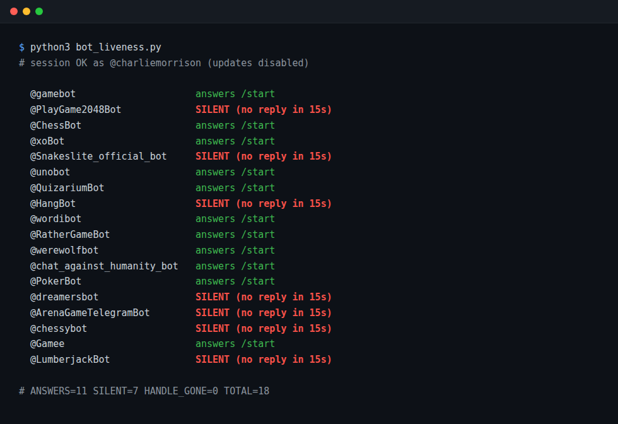
Task: Select the @chessybot handle
Action: tap(59, 329)
